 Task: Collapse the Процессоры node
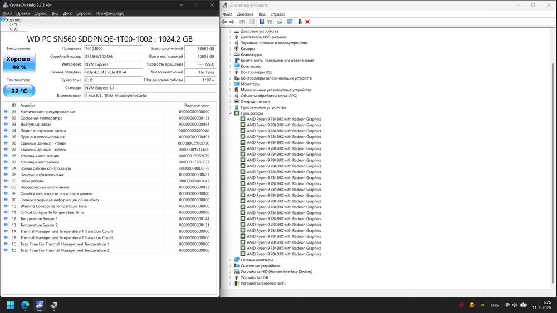tap(230, 113)
